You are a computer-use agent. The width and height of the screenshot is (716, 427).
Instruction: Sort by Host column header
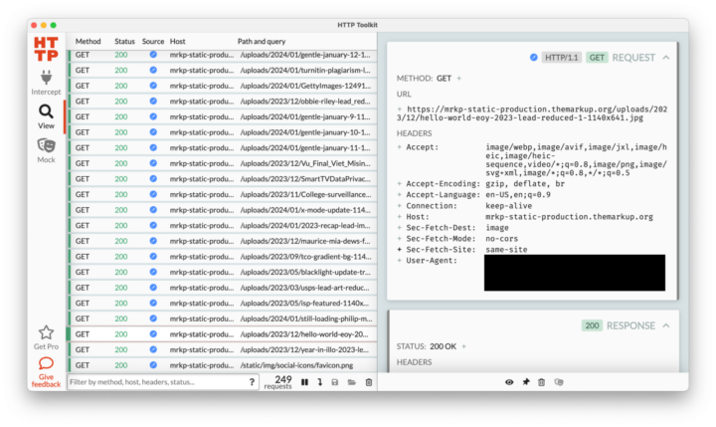(x=178, y=41)
